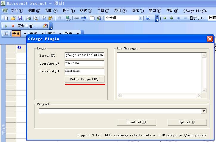Open the 帮助(H) menu
Image resolution: width=216 pixels, height=142 pixels.
coord(172,11)
